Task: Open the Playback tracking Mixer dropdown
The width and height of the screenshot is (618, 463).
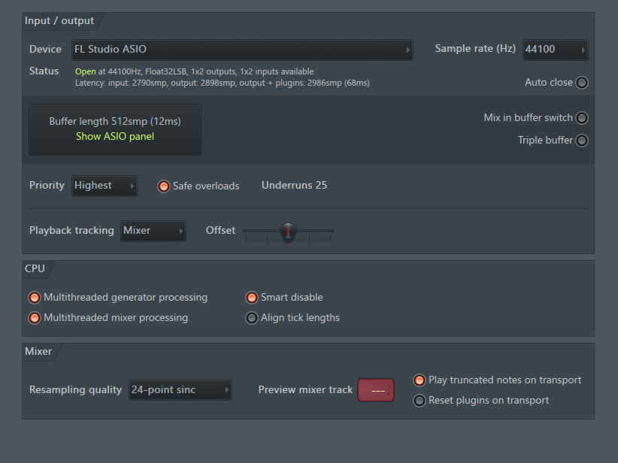Action: (153, 231)
